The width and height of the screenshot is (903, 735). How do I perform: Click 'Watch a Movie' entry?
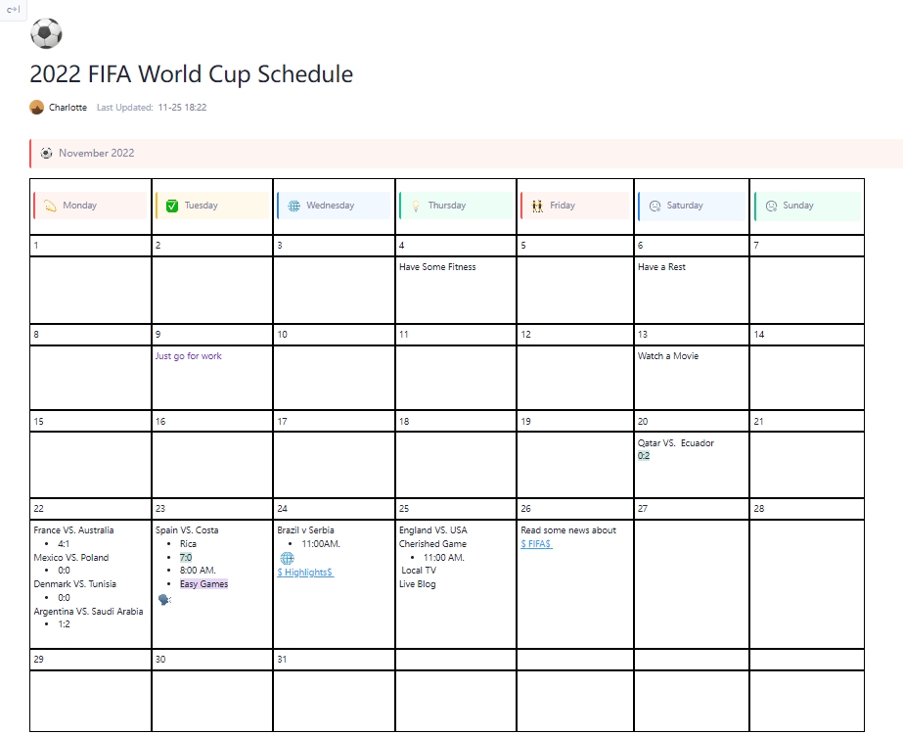coord(668,356)
